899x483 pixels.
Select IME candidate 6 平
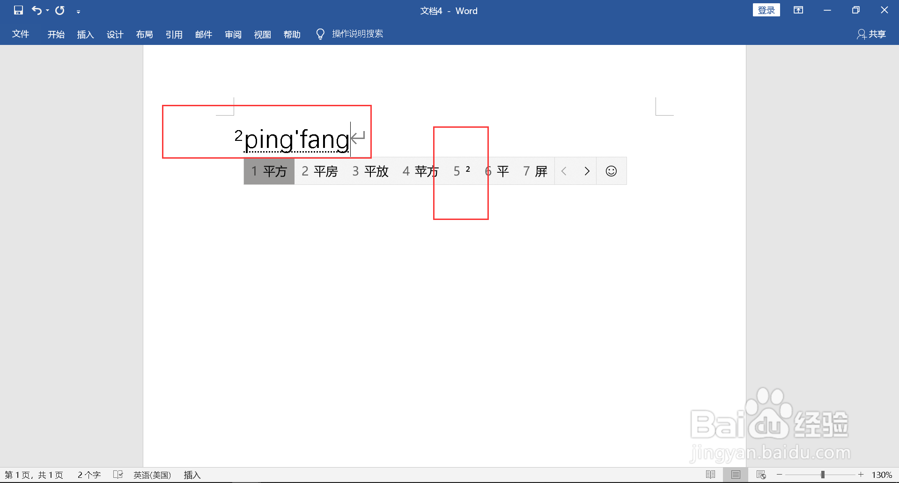pos(497,171)
